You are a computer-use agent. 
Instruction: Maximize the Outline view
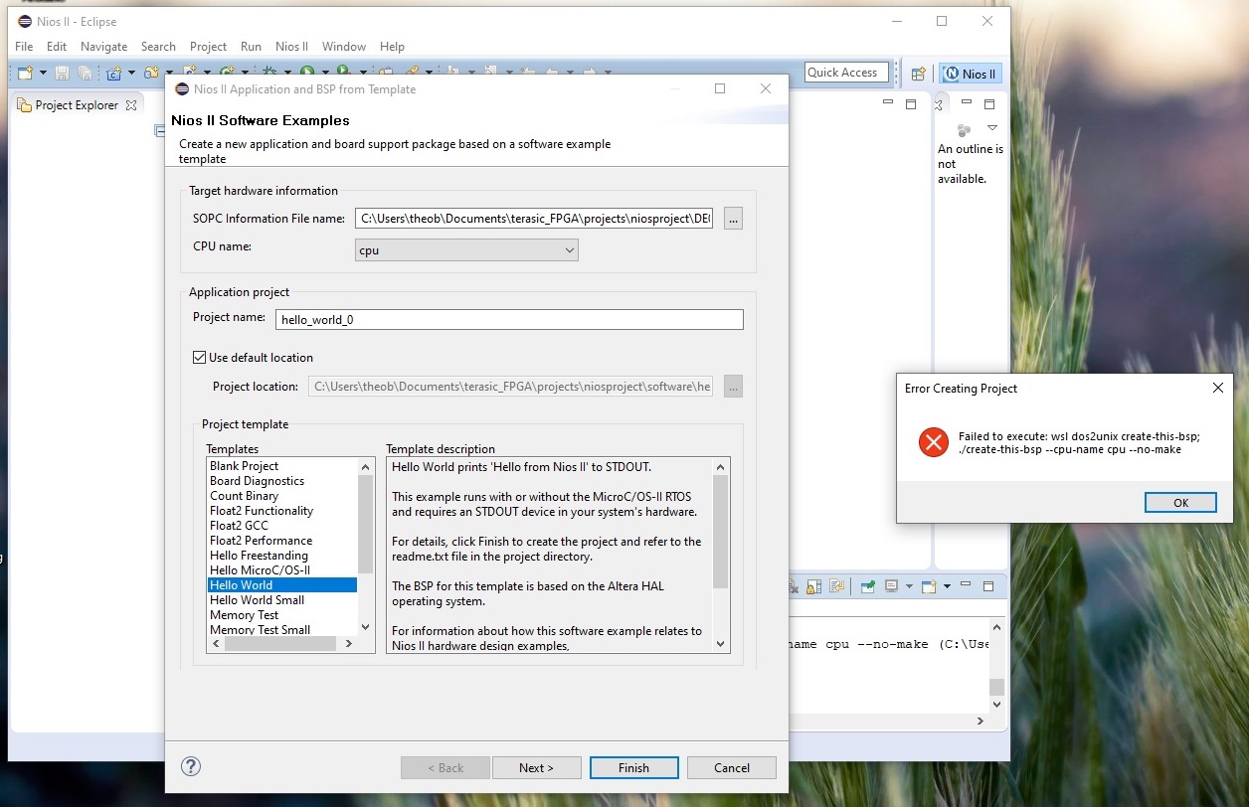(989, 103)
